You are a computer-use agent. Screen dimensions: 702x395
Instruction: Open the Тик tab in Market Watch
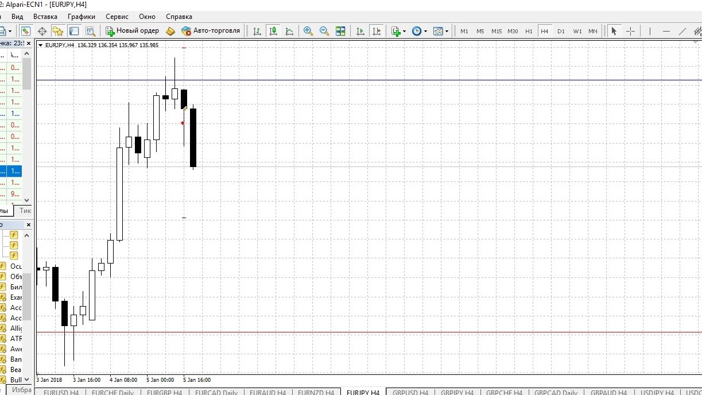(25, 211)
